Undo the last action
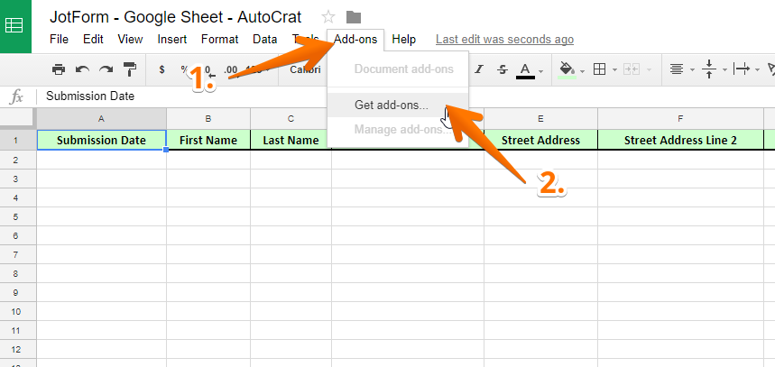The height and width of the screenshot is (367, 775). (x=82, y=69)
